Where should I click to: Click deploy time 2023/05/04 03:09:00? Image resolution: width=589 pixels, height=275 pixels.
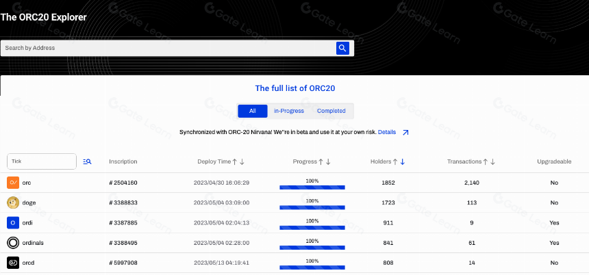click(x=222, y=202)
